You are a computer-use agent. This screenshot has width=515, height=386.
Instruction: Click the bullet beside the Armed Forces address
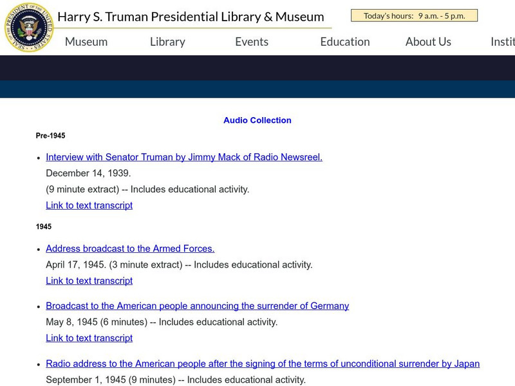point(37,248)
